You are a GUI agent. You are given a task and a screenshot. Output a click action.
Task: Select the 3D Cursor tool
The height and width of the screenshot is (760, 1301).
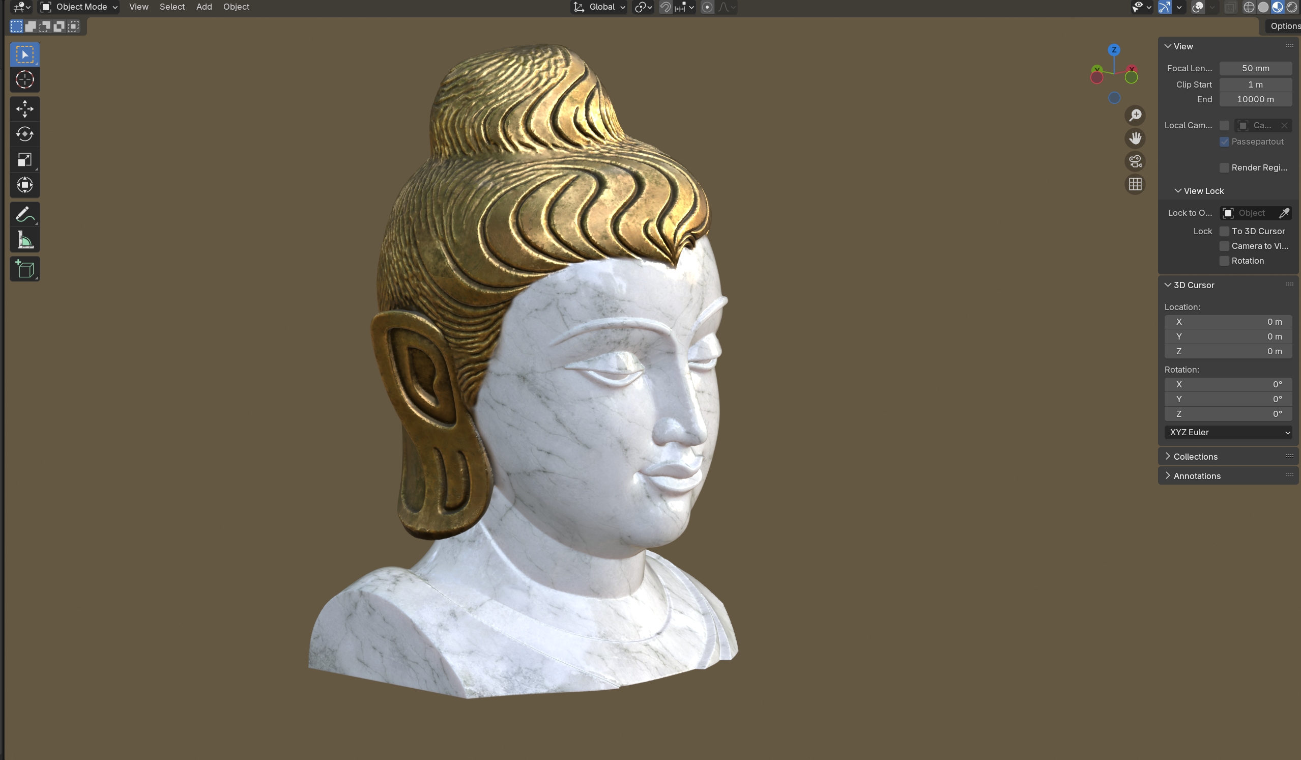click(24, 79)
